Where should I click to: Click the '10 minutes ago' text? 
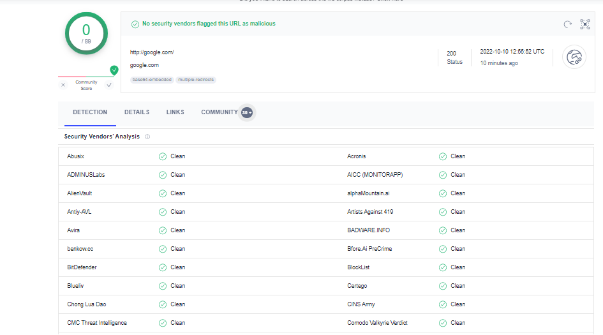tap(499, 63)
